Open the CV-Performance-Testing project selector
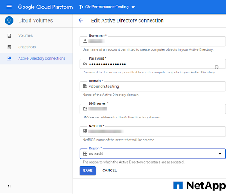 (x=107, y=7)
